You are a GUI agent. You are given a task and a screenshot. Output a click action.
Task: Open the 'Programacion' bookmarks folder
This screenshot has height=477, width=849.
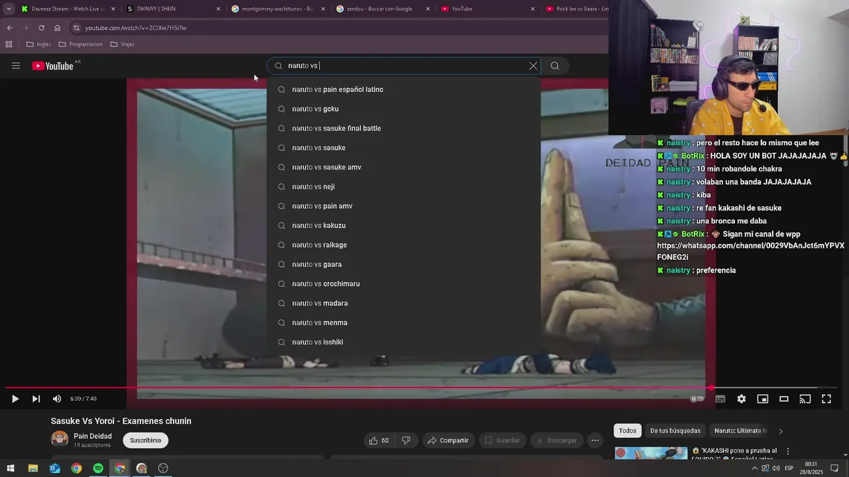click(80, 44)
